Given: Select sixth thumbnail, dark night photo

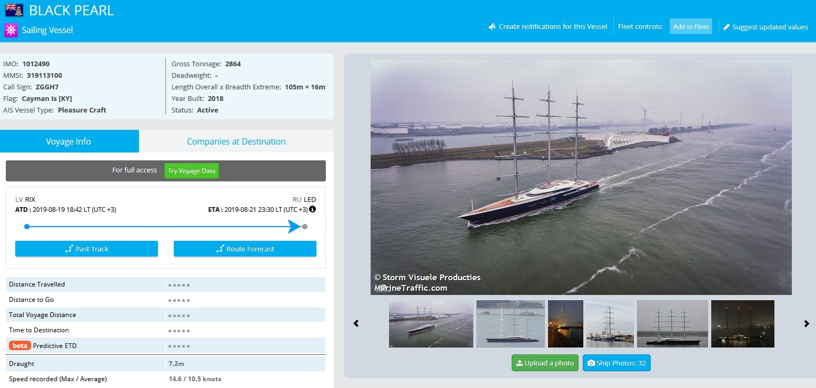Looking at the screenshot, I should point(743,324).
